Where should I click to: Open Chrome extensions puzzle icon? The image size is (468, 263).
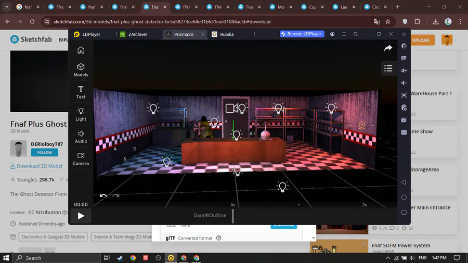point(418,21)
